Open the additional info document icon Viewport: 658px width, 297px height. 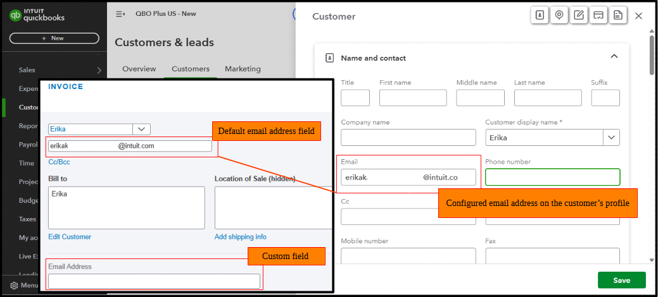pyautogui.click(x=618, y=15)
